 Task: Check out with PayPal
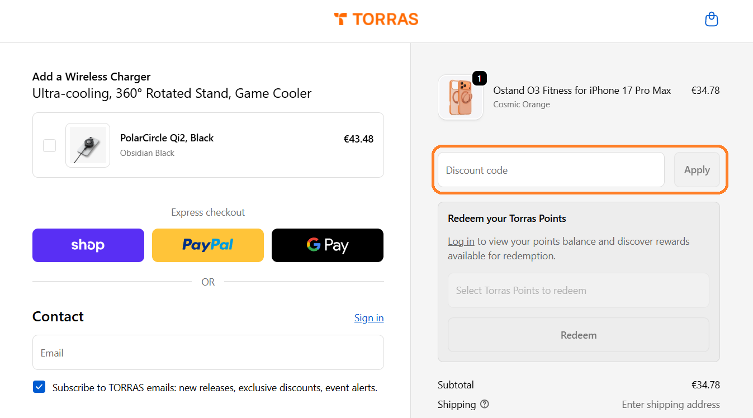[207, 245]
